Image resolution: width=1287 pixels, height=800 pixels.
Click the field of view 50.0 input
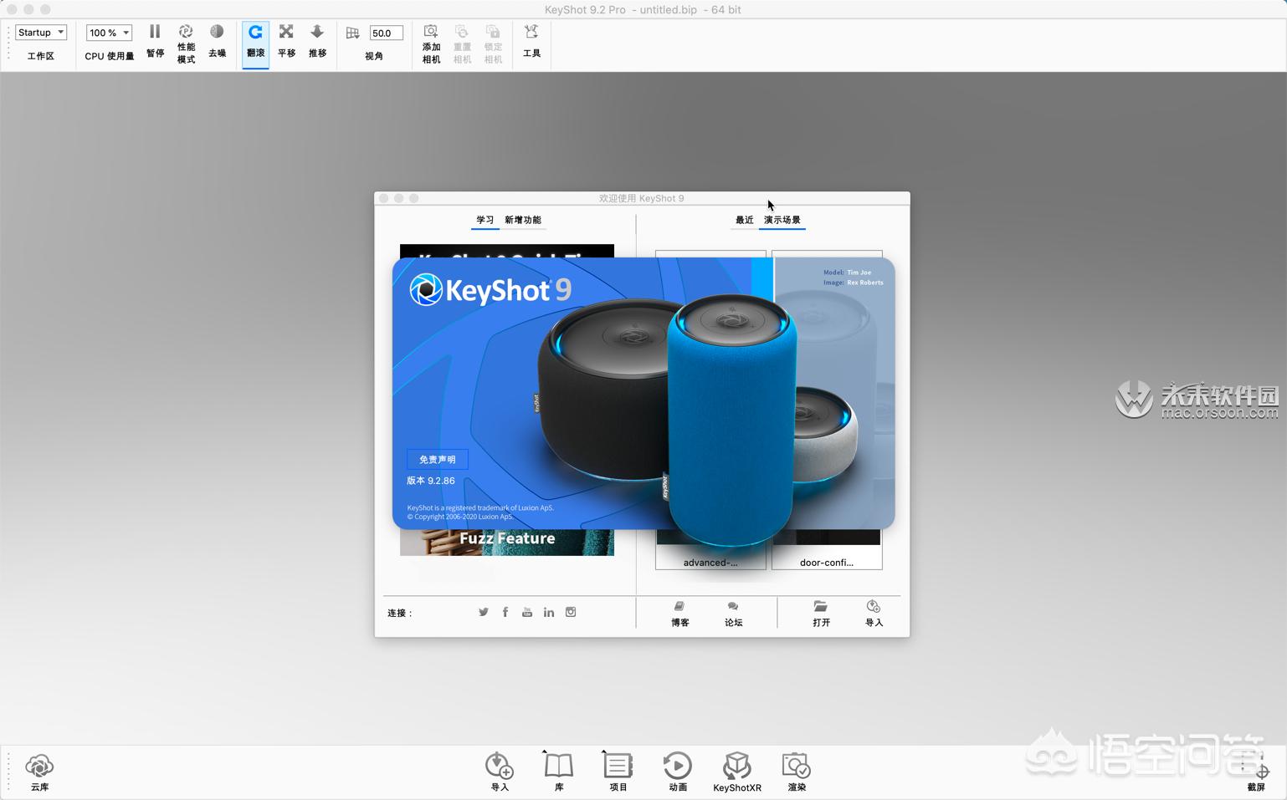point(386,33)
